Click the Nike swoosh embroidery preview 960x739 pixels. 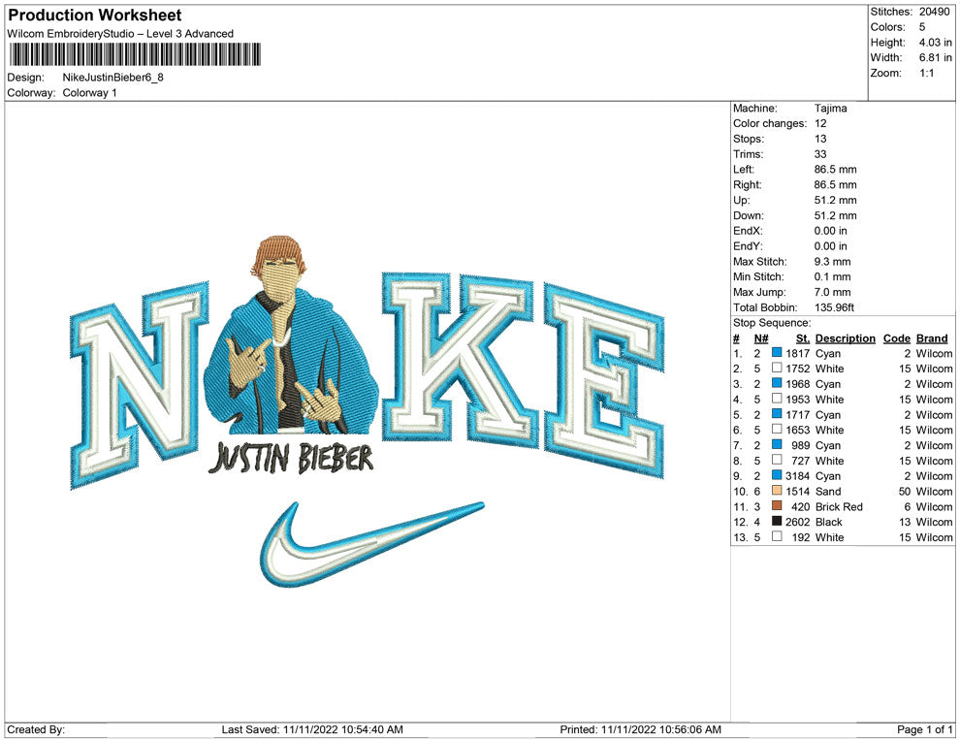pyautogui.click(x=371, y=544)
